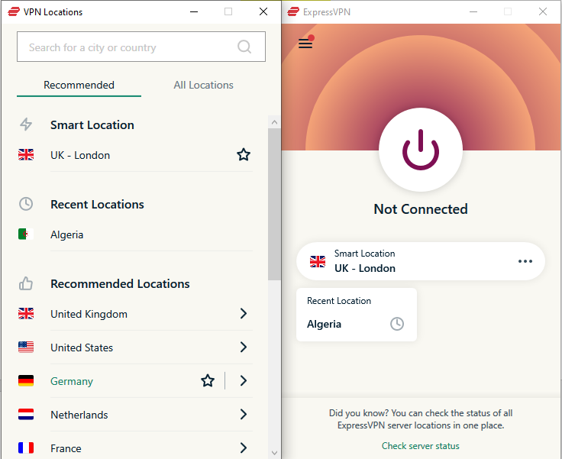Open the Check server status link
Viewport: 562px width, 459px height.
(x=421, y=446)
